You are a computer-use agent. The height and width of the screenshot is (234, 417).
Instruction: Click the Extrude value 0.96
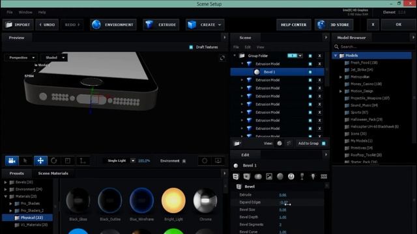tap(283, 195)
